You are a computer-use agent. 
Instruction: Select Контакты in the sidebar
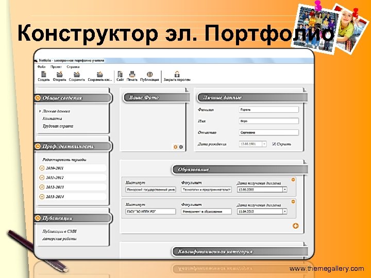[x=52, y=118]
